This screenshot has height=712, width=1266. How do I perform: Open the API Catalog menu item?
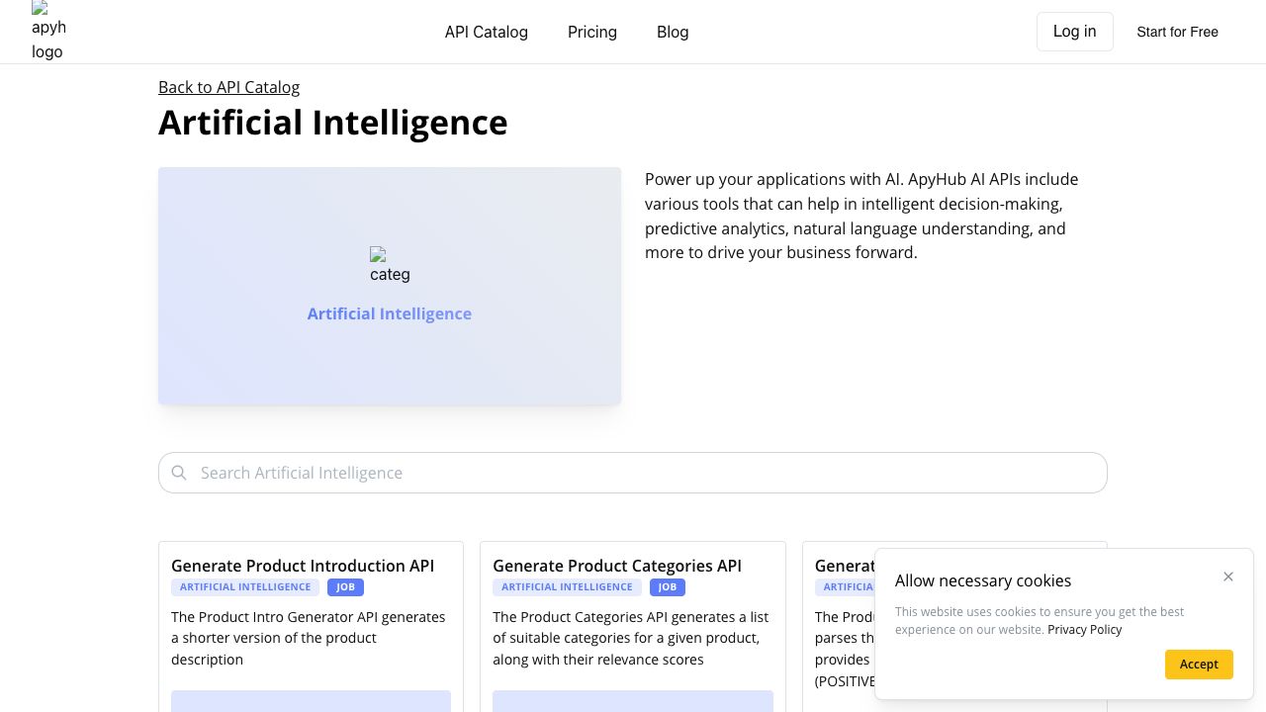(x=487, y=32)
